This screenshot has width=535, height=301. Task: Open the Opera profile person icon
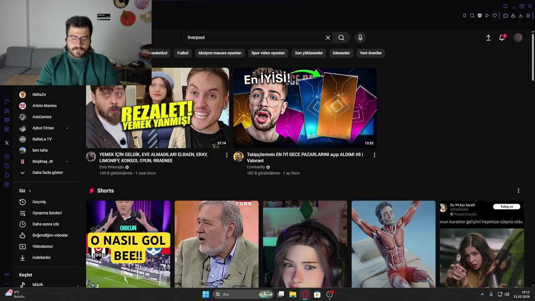pos(513,15)
